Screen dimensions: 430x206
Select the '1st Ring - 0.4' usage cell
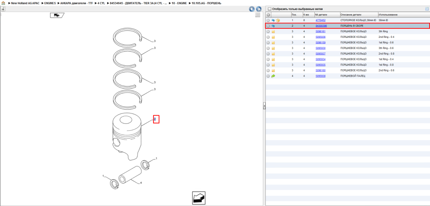pyautogui.click(x=386, y=59)
